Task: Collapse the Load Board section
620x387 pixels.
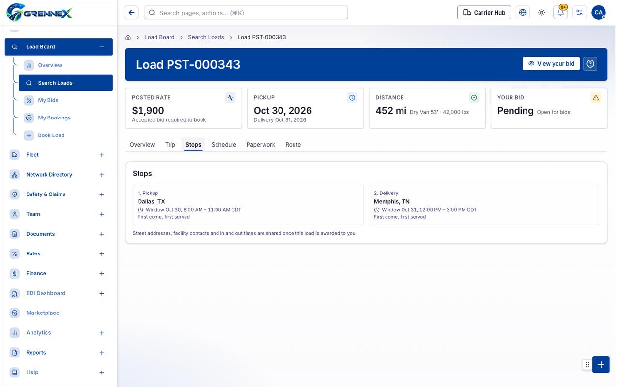Action: 102,47
